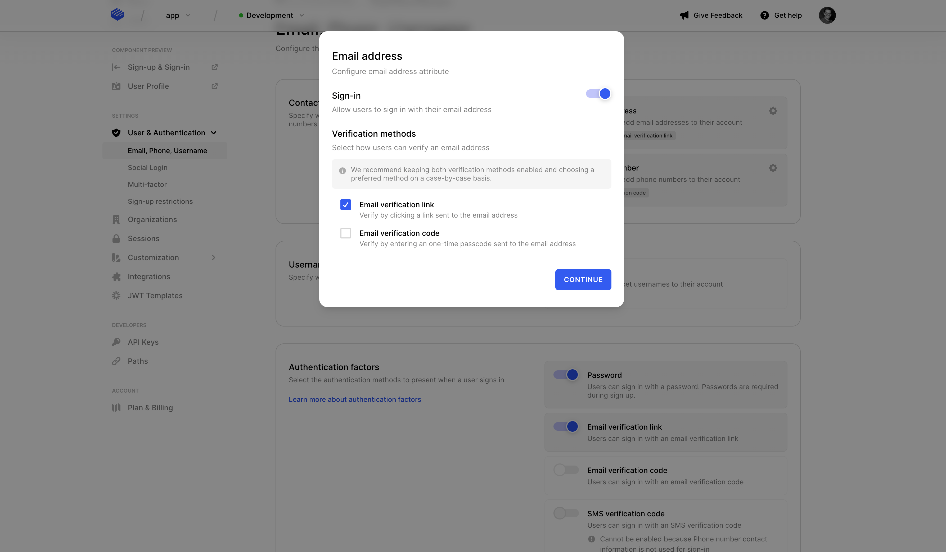This screenshot has width=946, height=552.
Task: Open the Development environment dropdown
Action: pos(271,15)
